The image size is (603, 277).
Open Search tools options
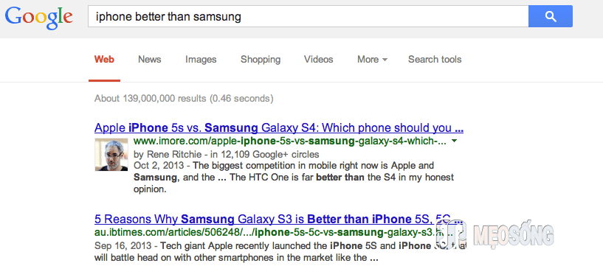(435, 60)
